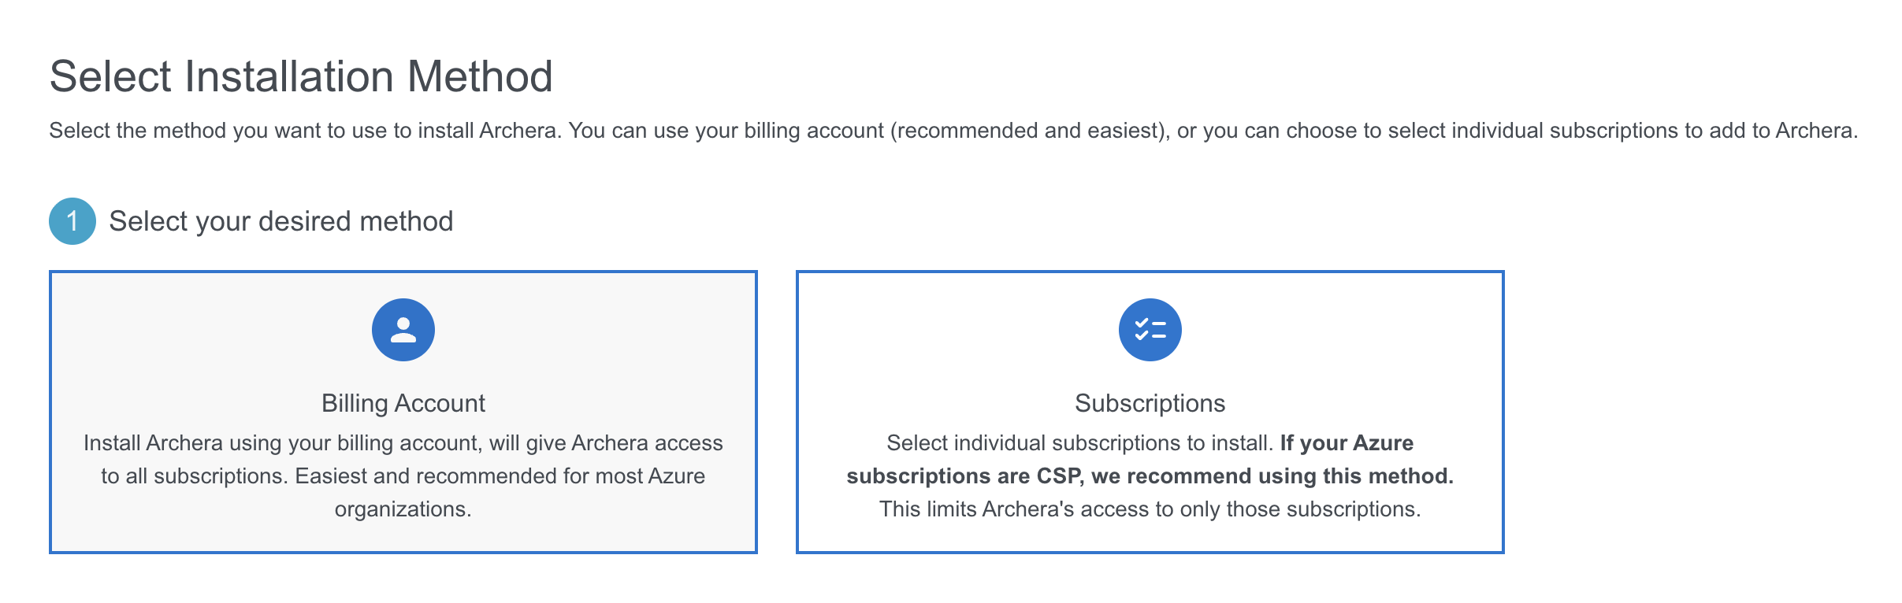This screenshot has height=603, width=1902.
Task: Click the "Select your desired method" step label
Action: [x=281, y=221]
